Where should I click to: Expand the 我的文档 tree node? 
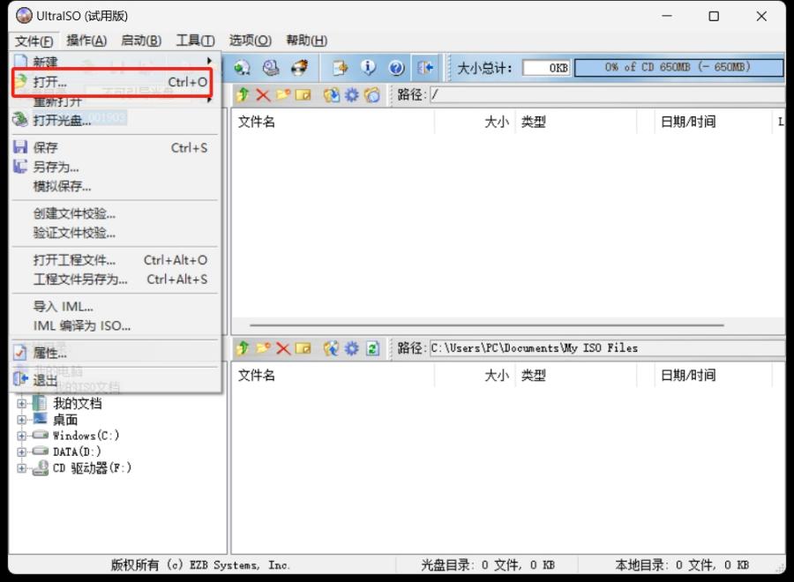[x=22, y=403]
